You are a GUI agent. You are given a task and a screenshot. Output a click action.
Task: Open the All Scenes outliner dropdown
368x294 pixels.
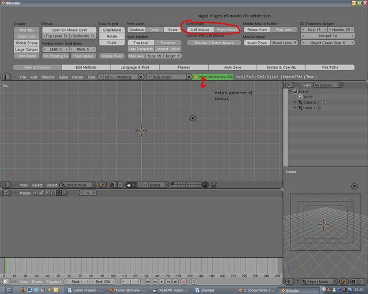[x=328, y=85]
